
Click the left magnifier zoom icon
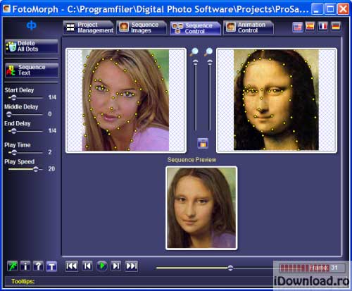pyautogui.click(x=194, y=51)
